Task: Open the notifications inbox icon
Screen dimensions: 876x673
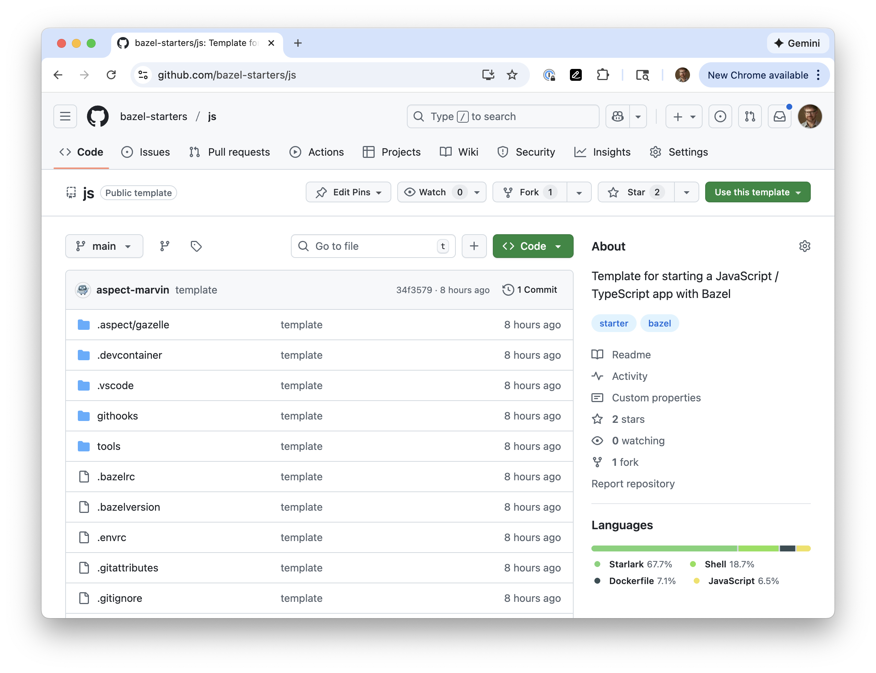Action: [779, 116]
